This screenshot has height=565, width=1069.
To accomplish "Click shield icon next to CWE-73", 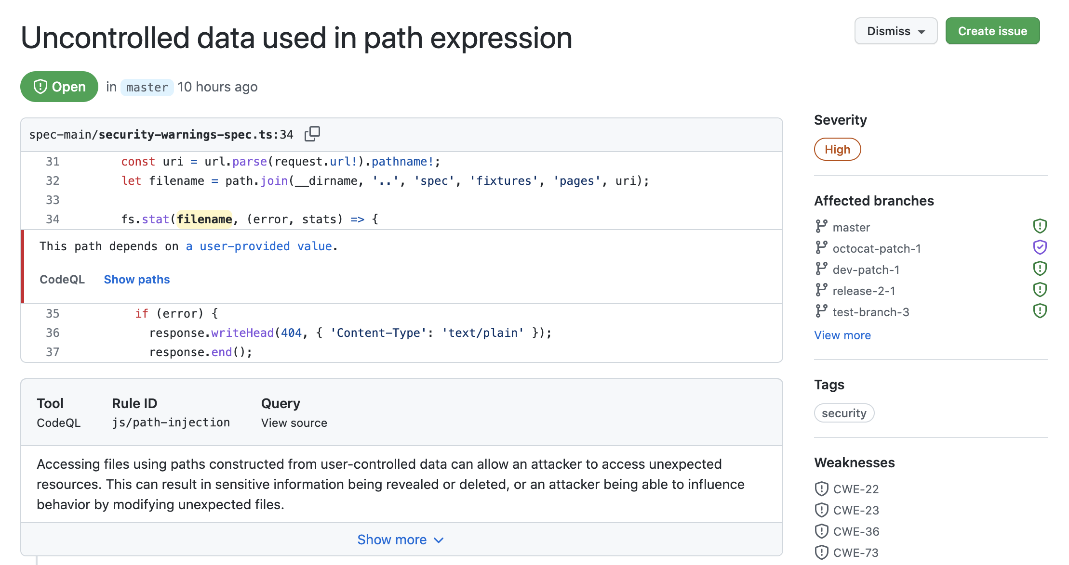I will (821, 552).
